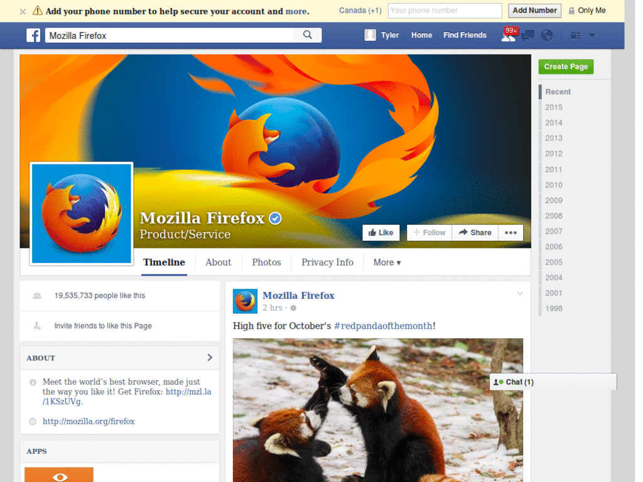Viewport: 643px width, 482px height.
Task: Click the Facebook logo icon
Action: 33,35
